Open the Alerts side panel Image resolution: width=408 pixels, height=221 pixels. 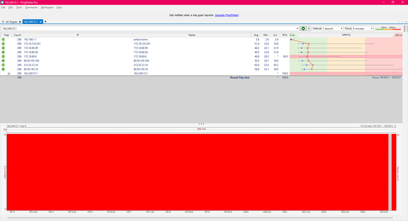[x=405, y=29]
